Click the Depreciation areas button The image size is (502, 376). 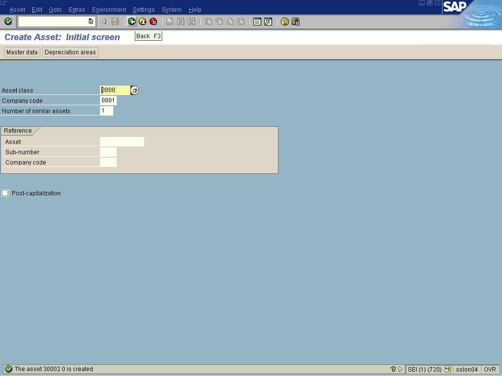click(x=70, y=52)
